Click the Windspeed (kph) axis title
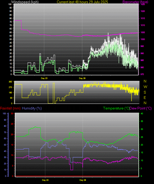 25,2
